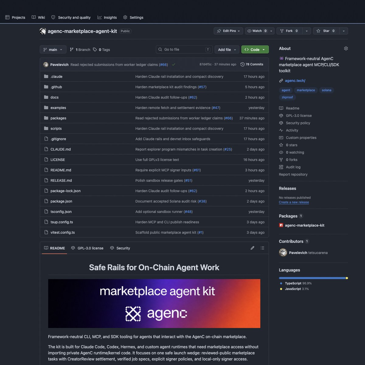365x365 pixels.
Task: Open the 78 Commits history link
Action: [252, 64]
